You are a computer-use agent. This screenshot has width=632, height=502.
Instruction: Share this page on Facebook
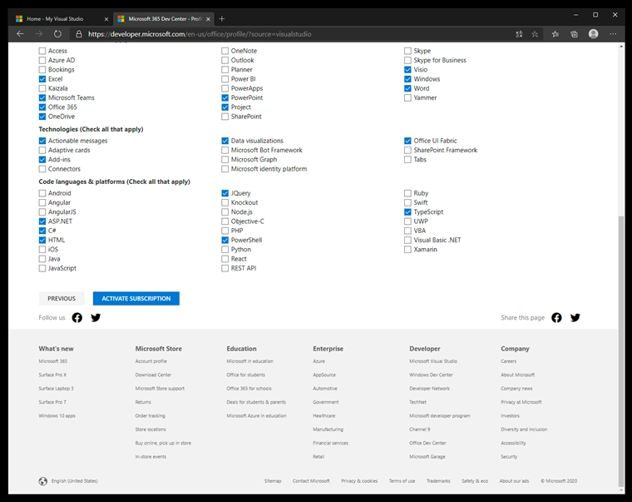pyautogui.click(x=556, y=317)
